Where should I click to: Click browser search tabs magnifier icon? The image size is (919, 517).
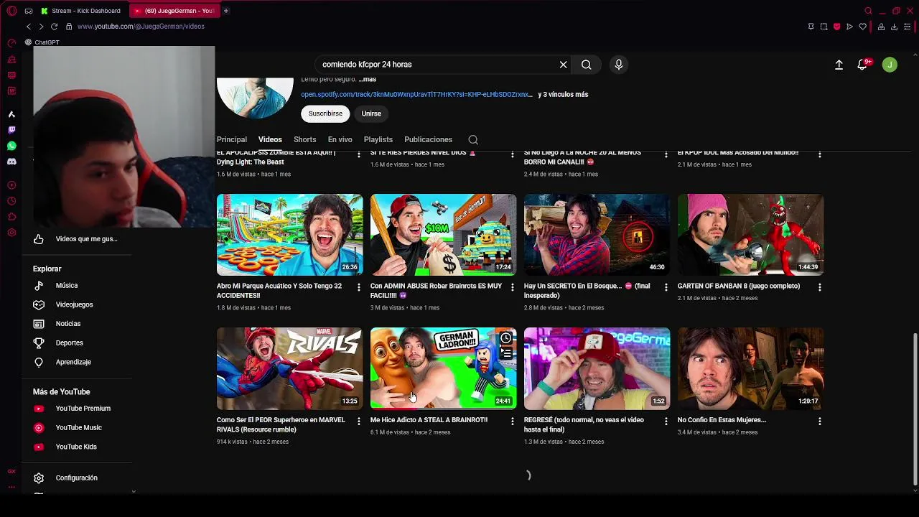click(868, 11)
